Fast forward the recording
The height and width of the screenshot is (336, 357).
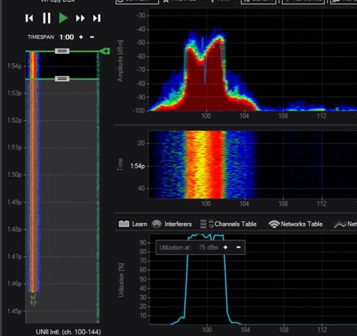coord(80,18)
